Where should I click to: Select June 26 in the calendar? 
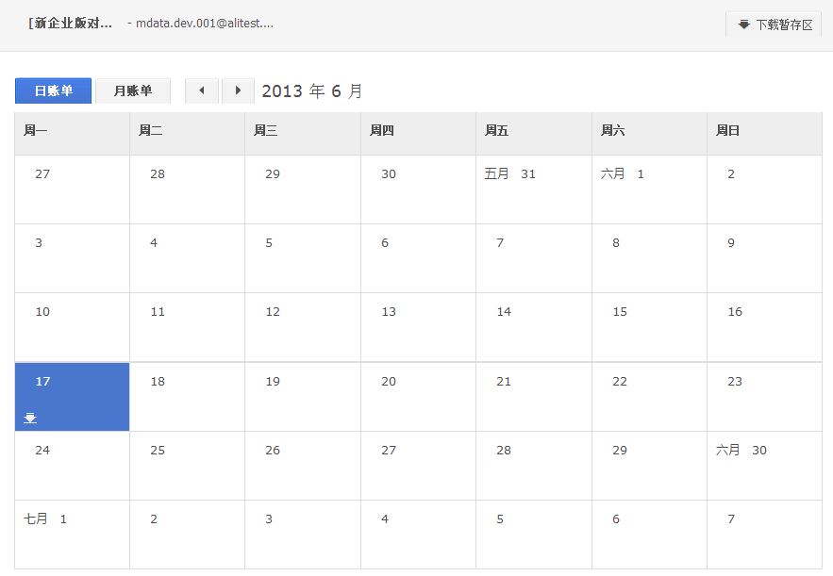[303, 466]
